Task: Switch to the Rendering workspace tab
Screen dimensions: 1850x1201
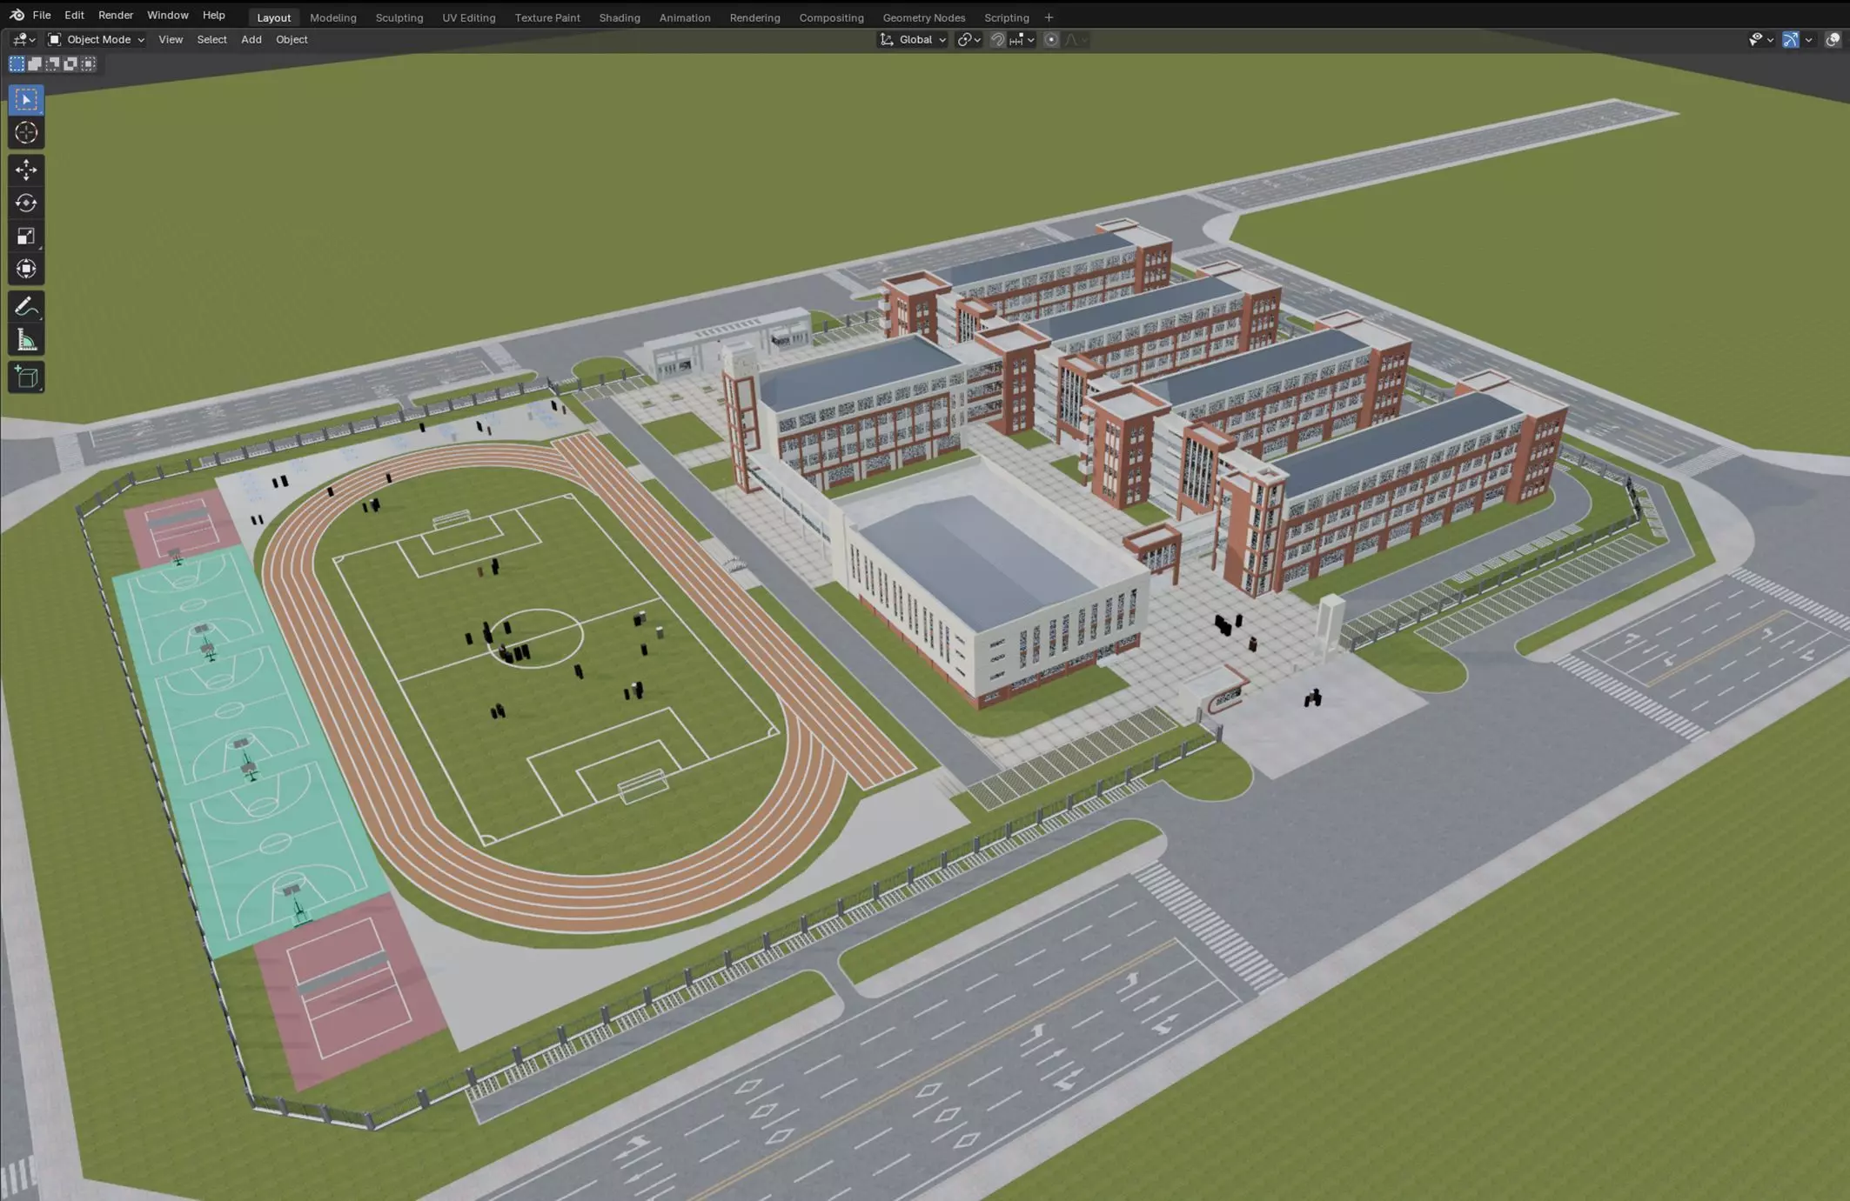Action: tap(754, 17)
